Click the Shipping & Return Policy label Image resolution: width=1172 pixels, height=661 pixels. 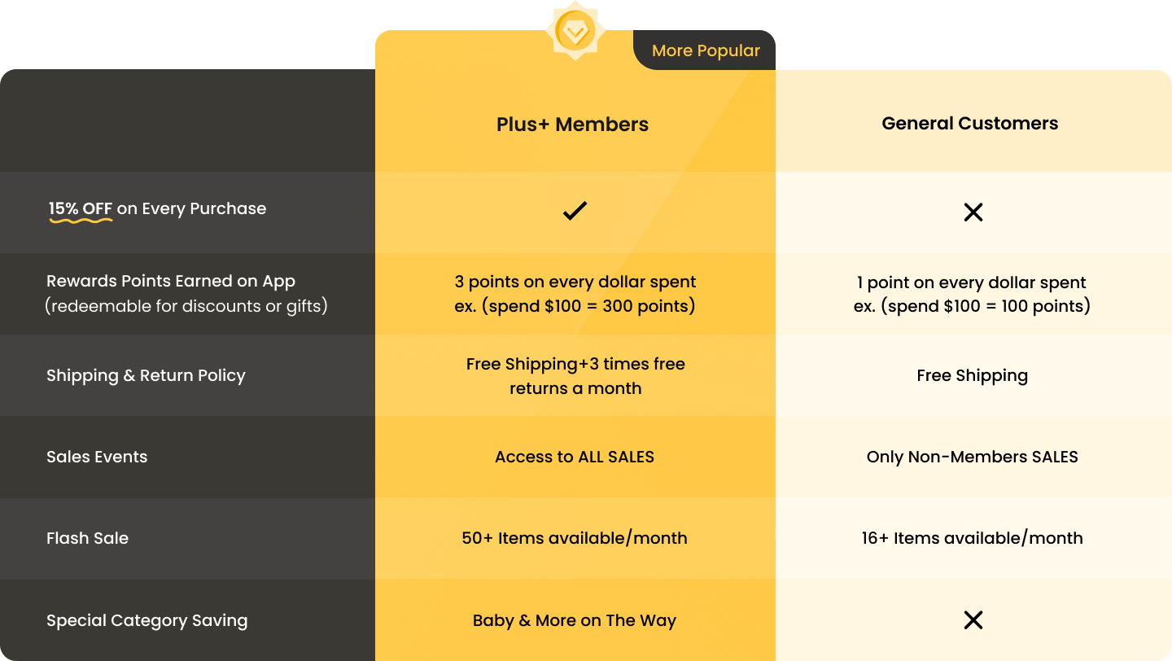click(x=146, y=375)
